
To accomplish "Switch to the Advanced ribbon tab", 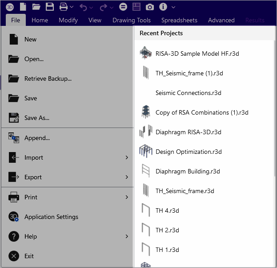I will pyautogui.click(x=221, y=20).
